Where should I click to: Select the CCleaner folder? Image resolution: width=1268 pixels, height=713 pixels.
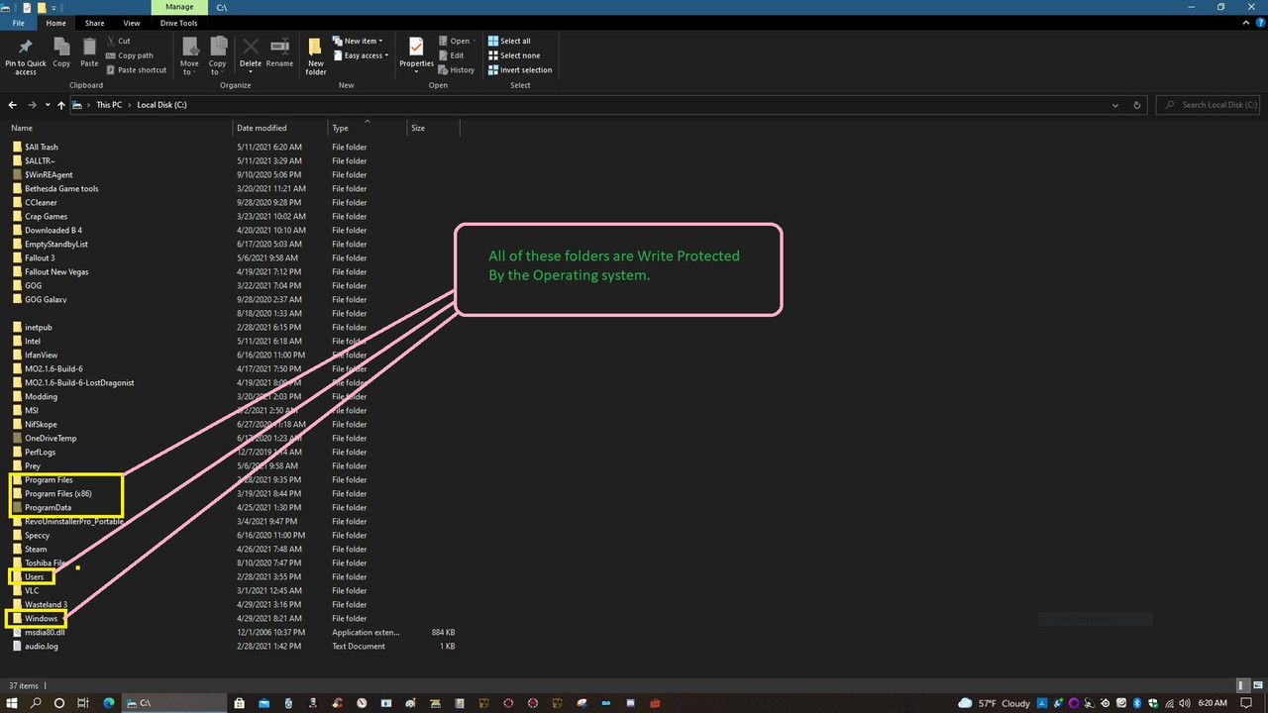pyautogui.click(x=41, y=202)
